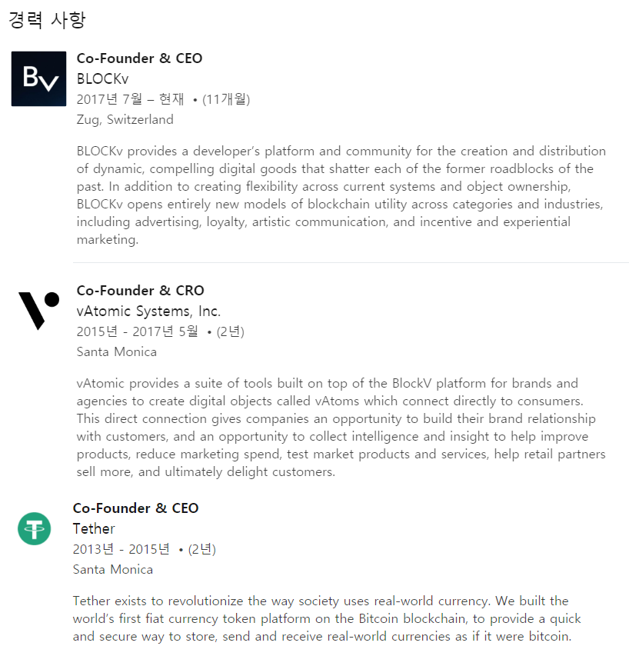Click the Tether description paragraph
Screen dimensions: 629x656
[327, 618]
